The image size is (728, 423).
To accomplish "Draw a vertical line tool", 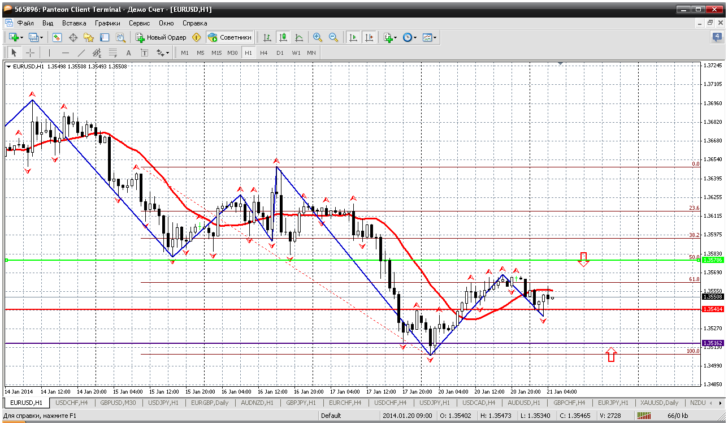I will point(49,53).
